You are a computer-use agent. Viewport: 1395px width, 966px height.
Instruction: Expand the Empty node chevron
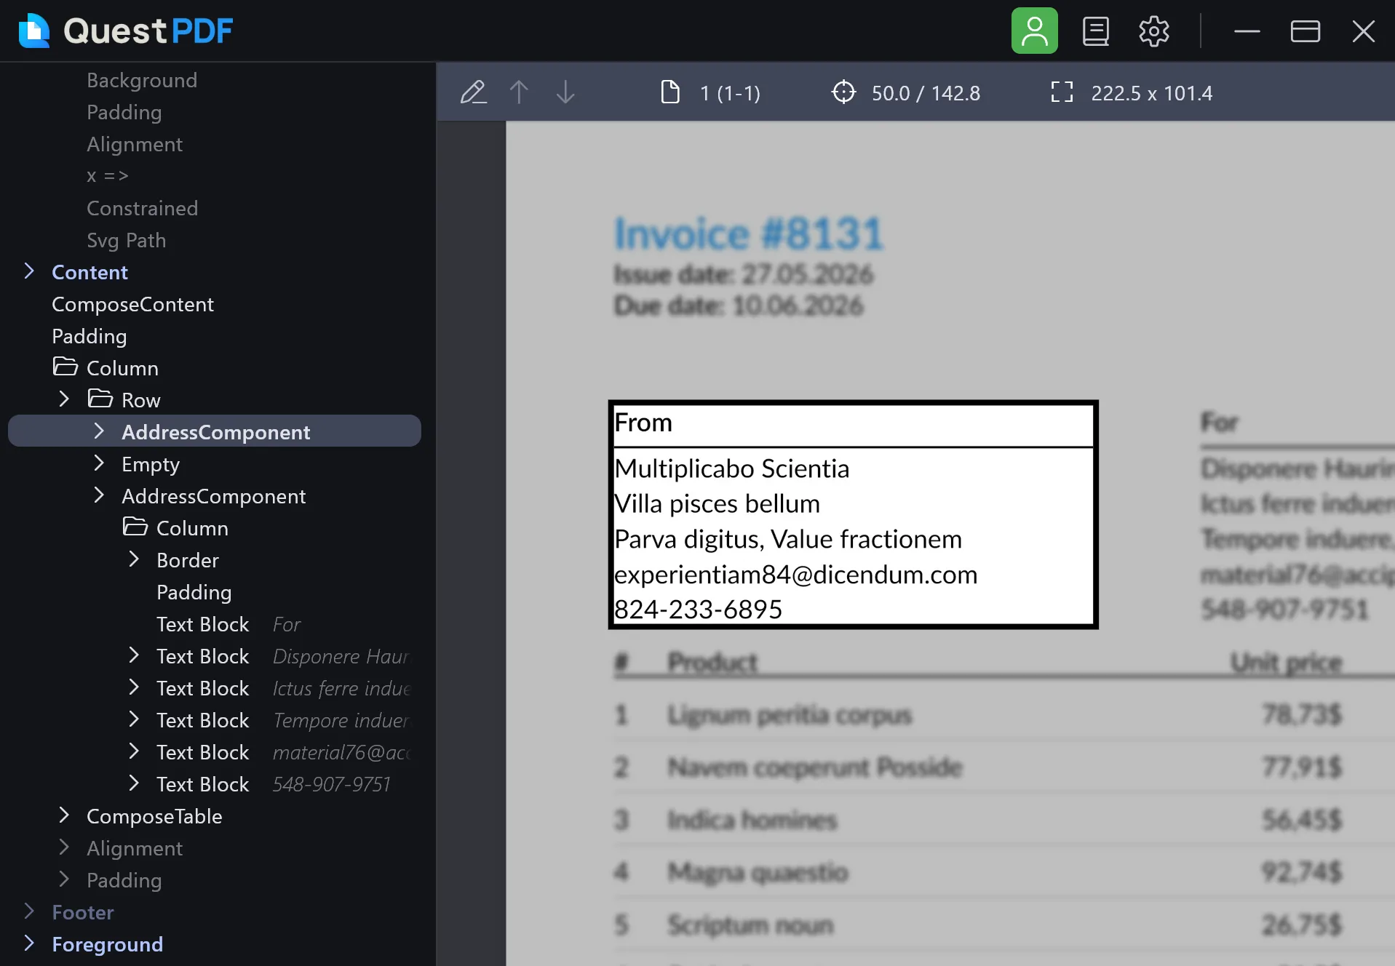tap(99, 463)
